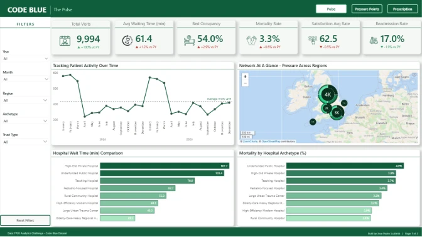Select the 4K cluster bubble on map
The height and width of the screenshot is (237, 422).
coord(328,95)
